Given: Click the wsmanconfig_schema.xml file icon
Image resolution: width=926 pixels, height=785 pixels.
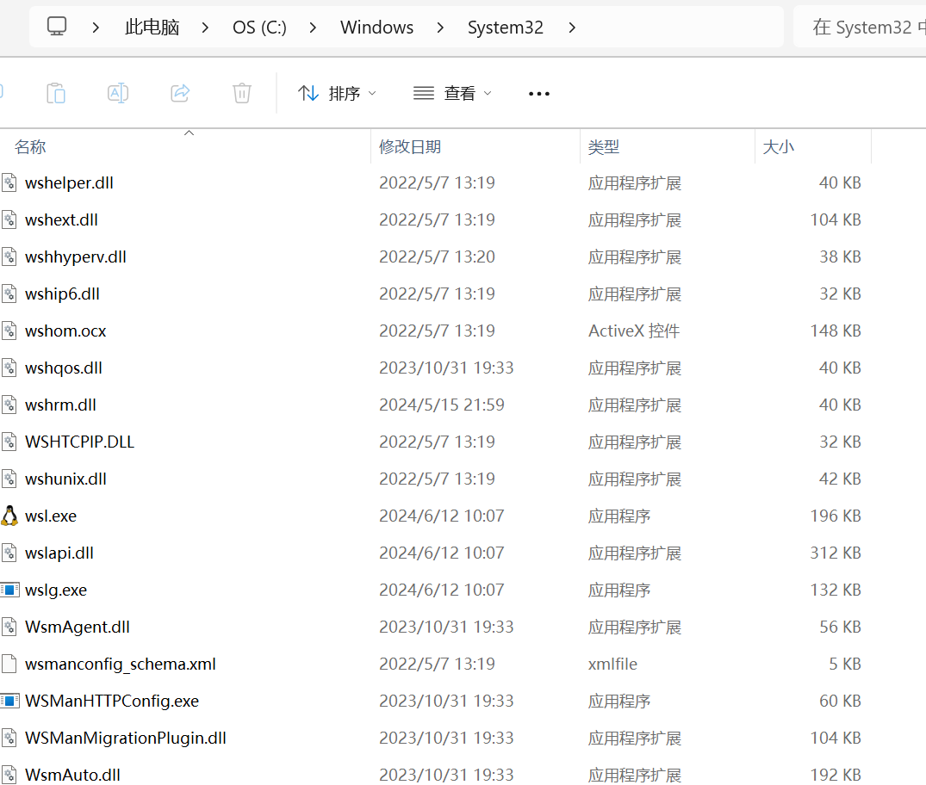Looking at the screenshot, I should (x=9, y=664).
